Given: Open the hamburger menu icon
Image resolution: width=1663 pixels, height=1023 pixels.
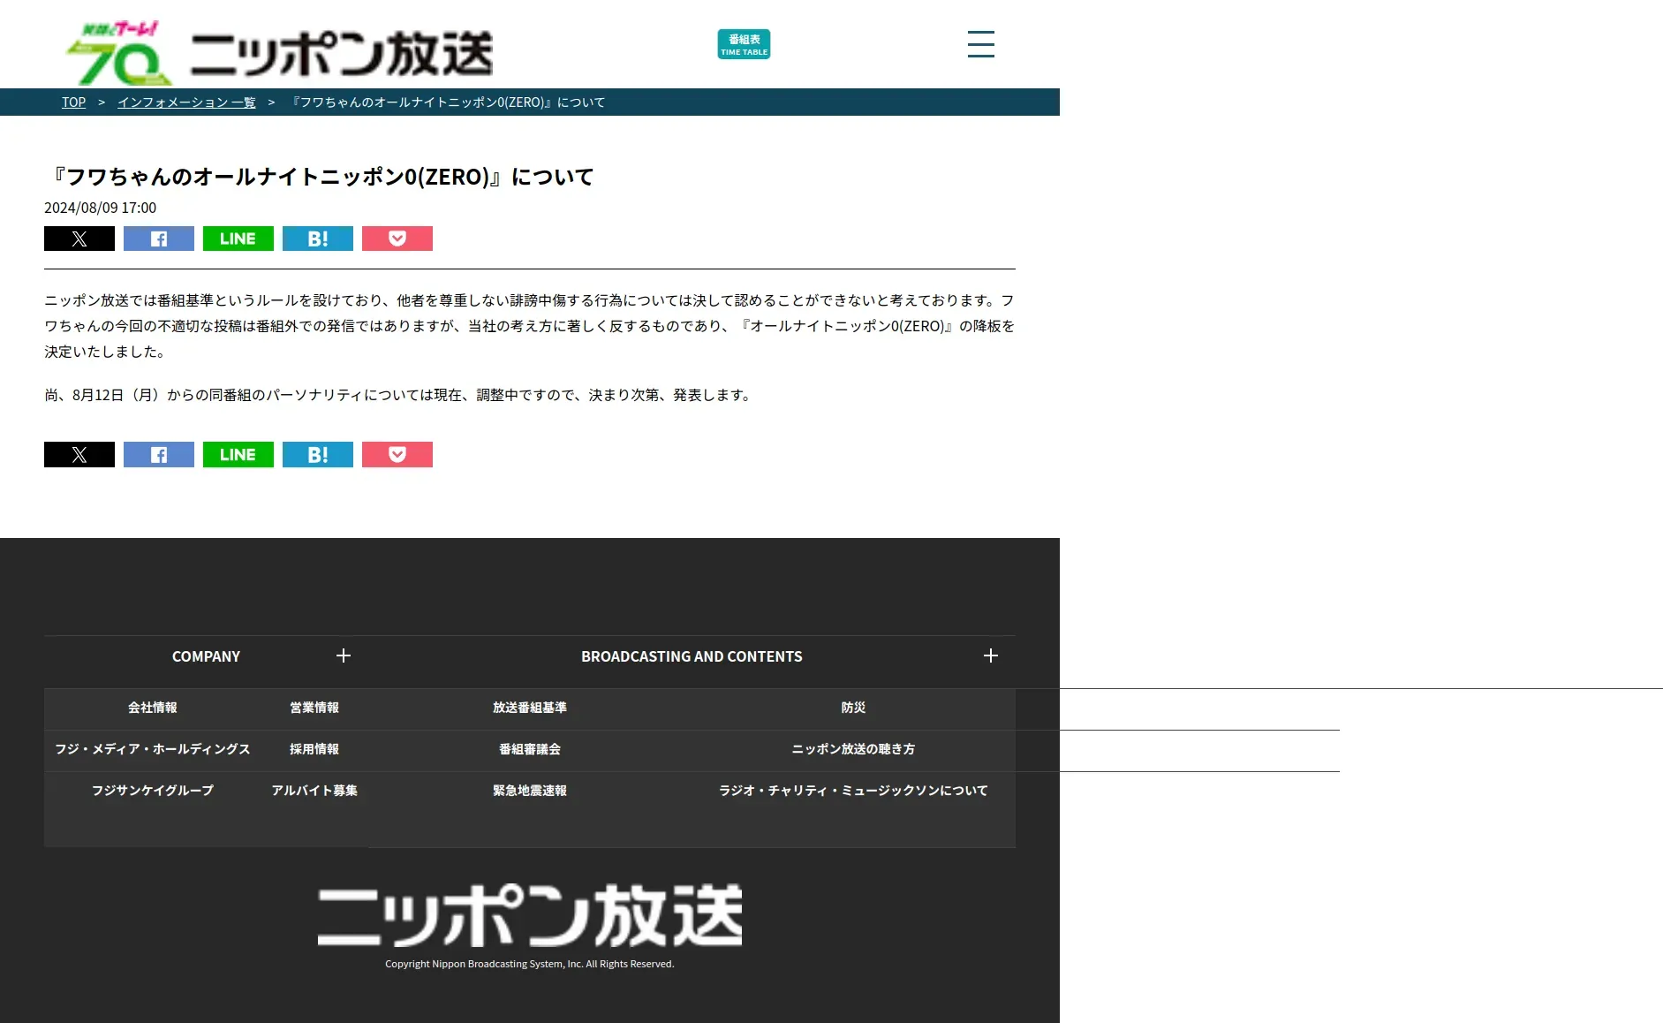Looking at the screenshot, I should (x=980, y=44).
